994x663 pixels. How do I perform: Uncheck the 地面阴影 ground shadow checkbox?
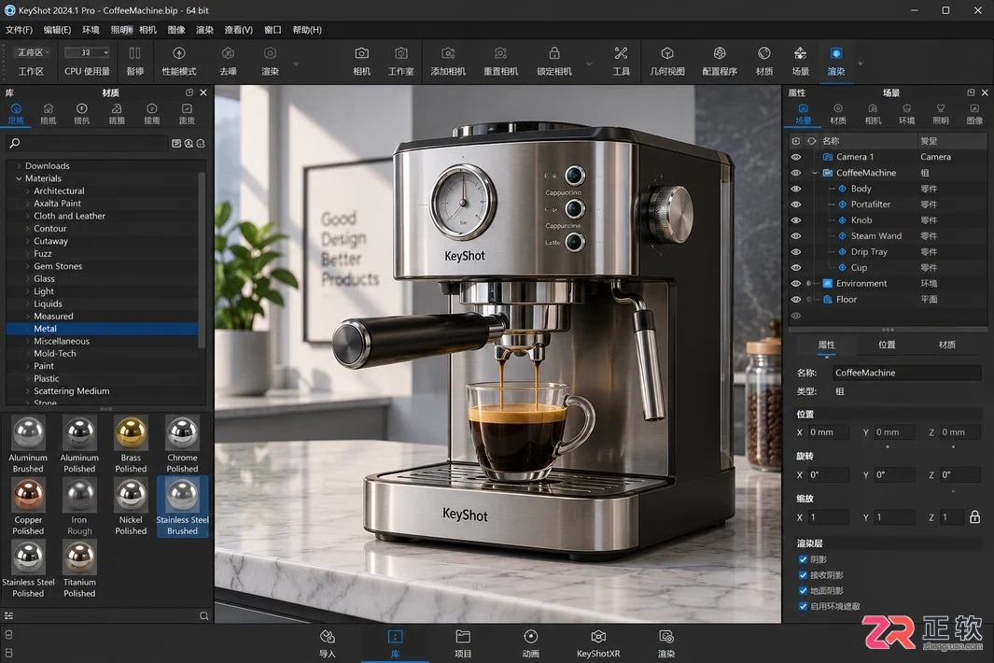coord(804,591)
